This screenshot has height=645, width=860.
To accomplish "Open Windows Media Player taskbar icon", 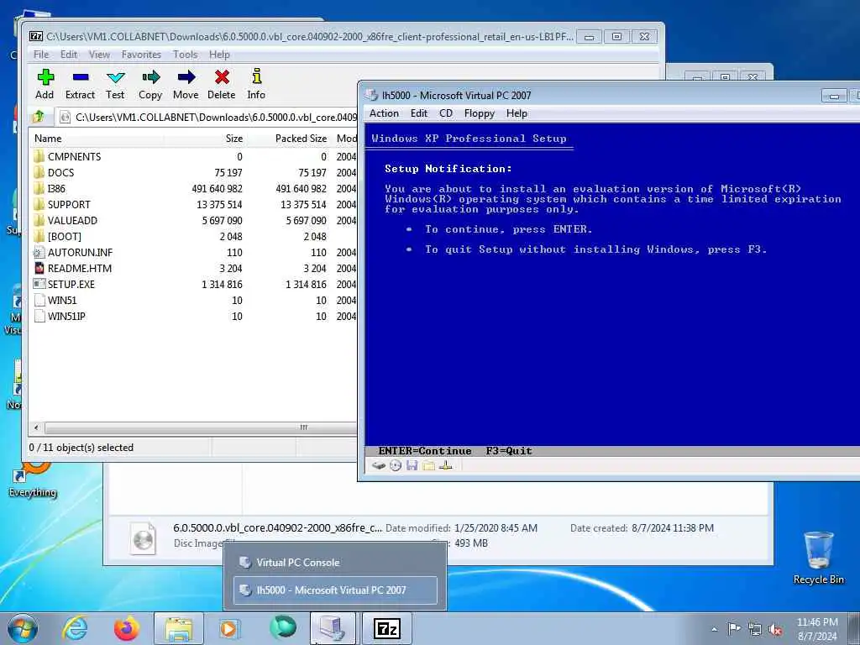I will (x=229, y=628).
